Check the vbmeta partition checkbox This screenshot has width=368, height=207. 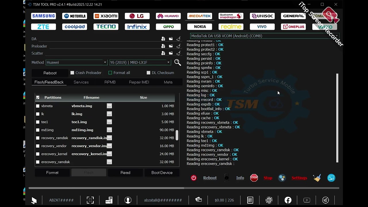[x=38, y=106]
